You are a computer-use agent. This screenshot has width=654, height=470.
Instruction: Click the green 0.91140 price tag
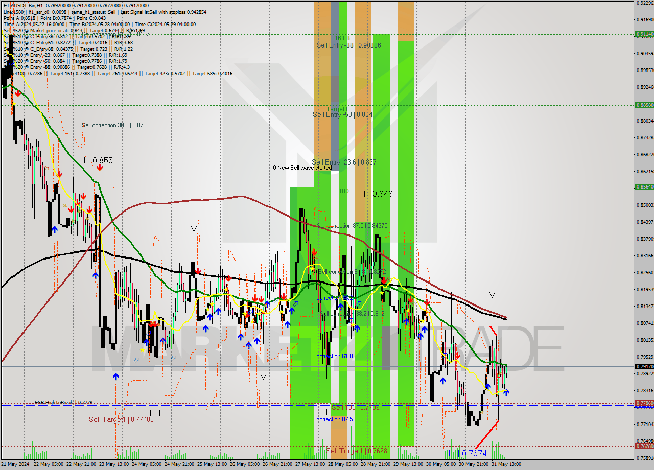(x=644, y=34)
